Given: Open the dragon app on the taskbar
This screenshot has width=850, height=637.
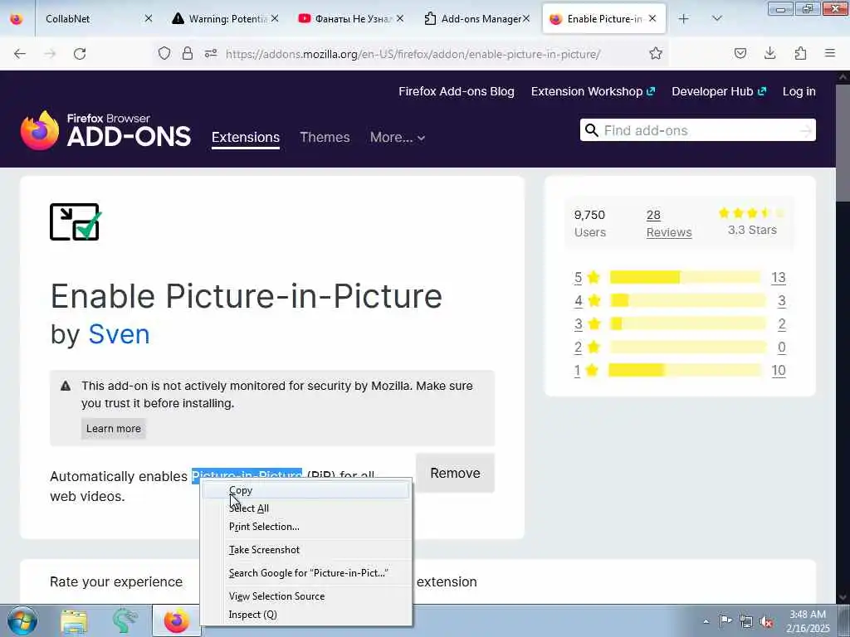Looking at the screenshot, I should tap(125, 621).
